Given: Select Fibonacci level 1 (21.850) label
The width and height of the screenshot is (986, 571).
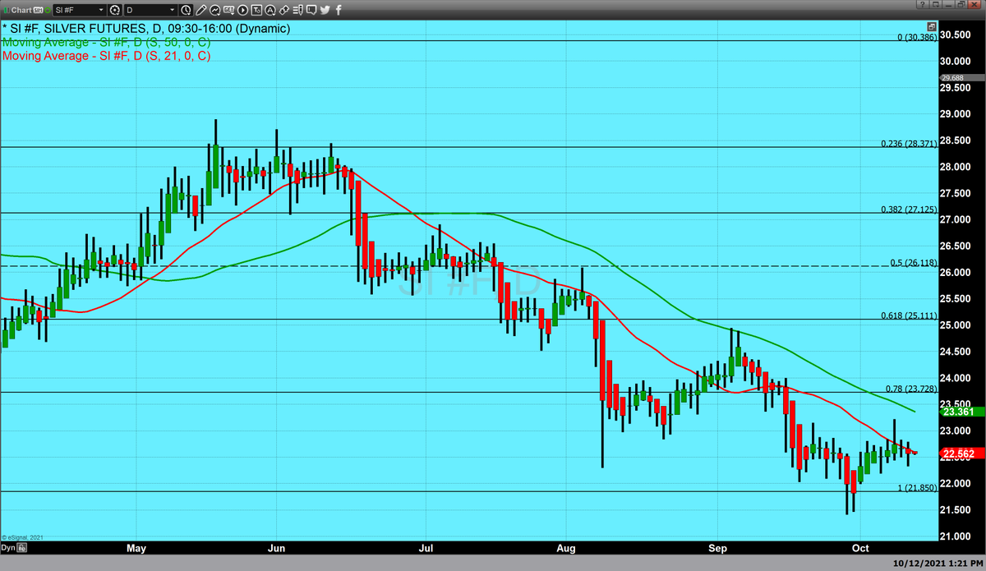Looking at the screenshot, I should [917, 488].
